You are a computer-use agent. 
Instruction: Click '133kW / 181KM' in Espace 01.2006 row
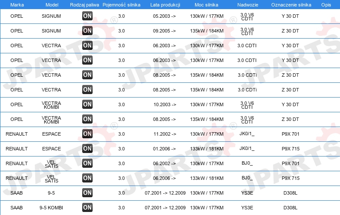[207, 149]
